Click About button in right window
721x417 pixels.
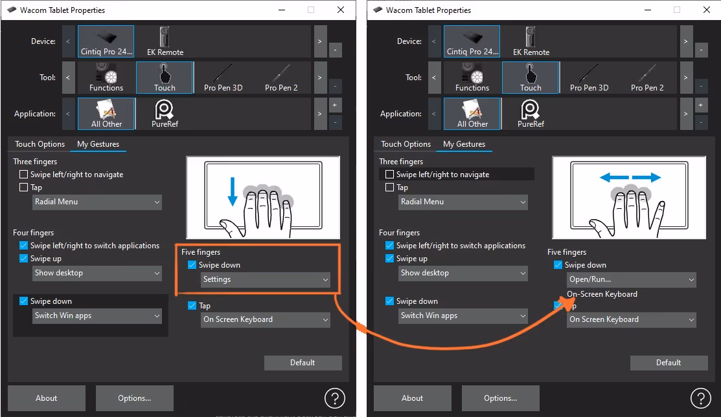point(413,398)
